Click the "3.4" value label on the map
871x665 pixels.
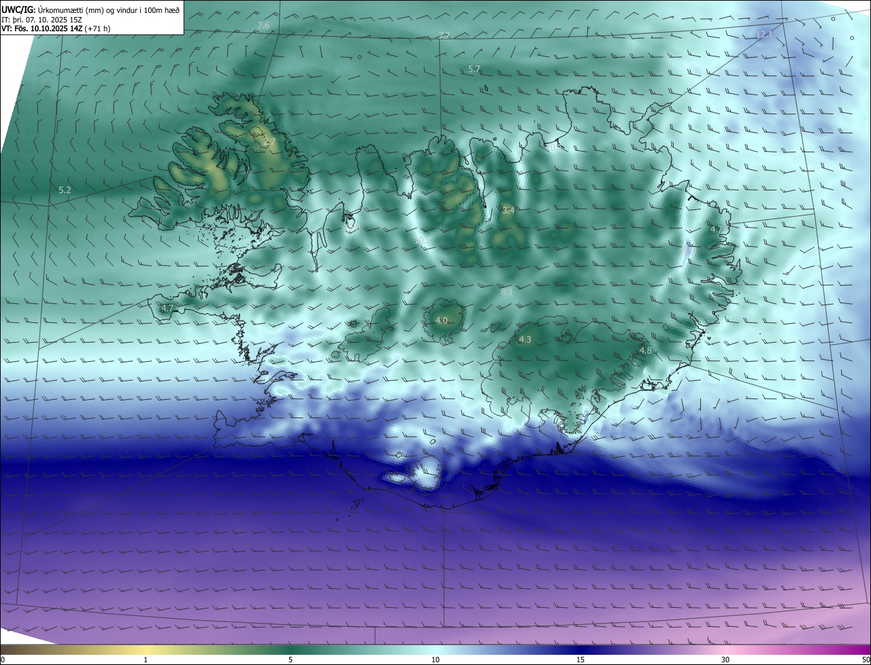(x=508, y=211)
